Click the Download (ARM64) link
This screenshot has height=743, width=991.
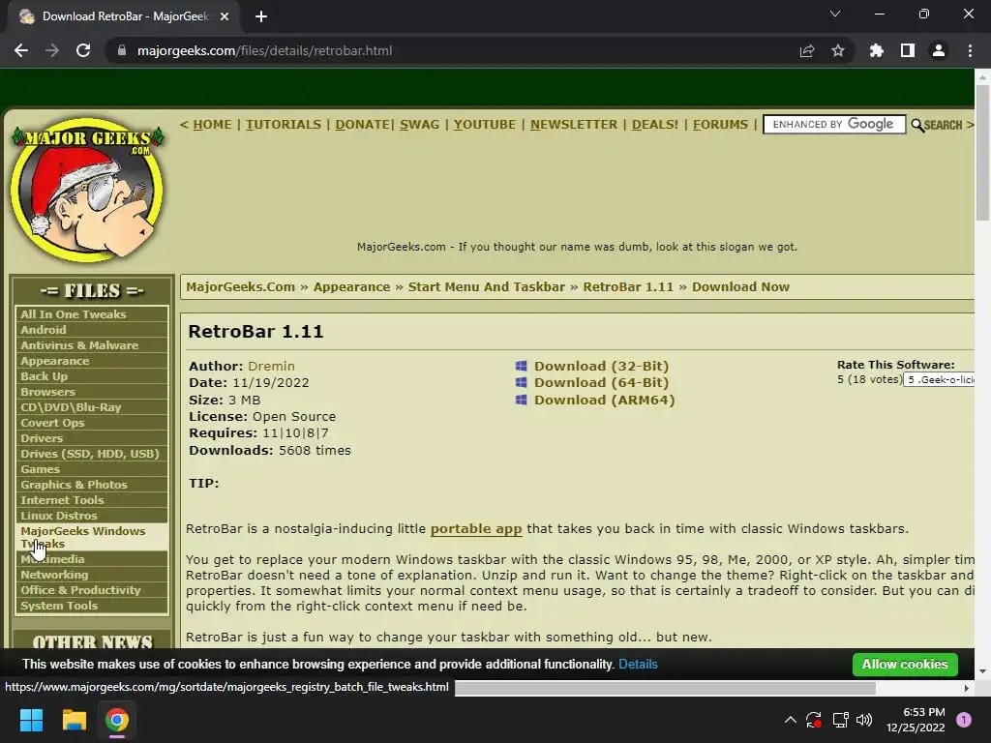[x=604, y=400]
